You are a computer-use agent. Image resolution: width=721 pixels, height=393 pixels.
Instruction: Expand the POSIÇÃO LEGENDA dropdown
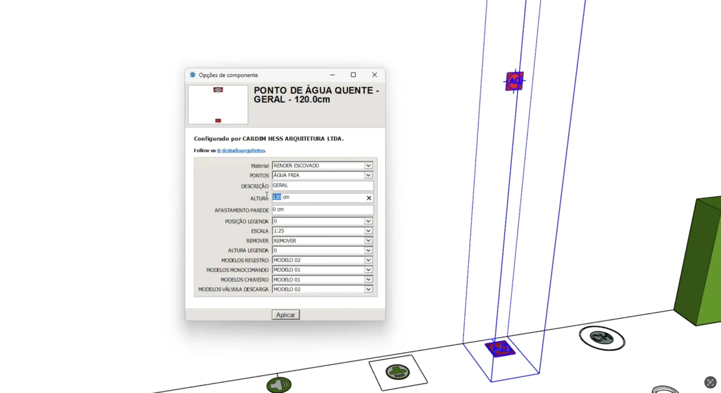(368, 221)
